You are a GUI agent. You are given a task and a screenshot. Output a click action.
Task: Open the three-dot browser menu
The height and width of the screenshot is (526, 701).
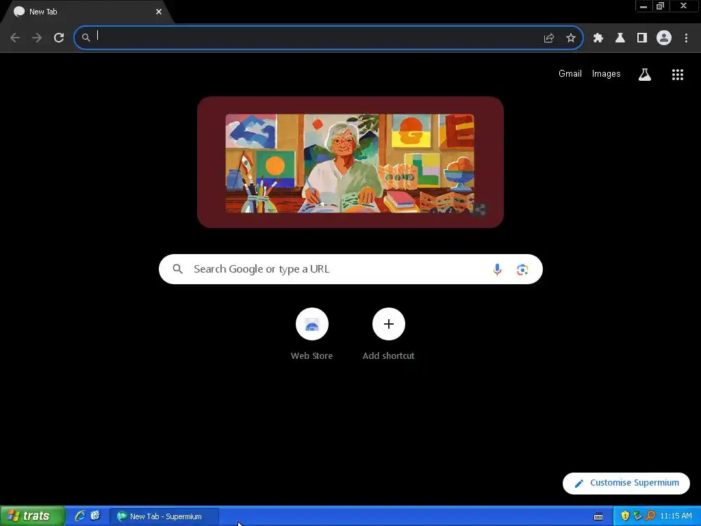pyautogui.click(x=686, y=38)
